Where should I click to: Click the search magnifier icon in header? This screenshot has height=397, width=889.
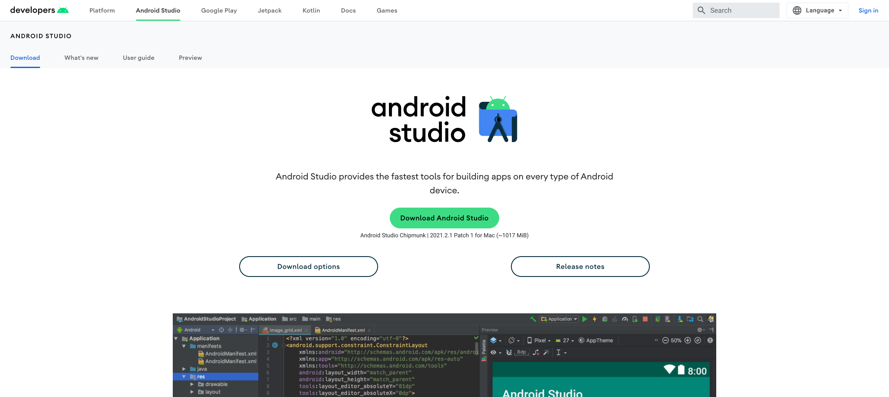[x=701, y=10]
